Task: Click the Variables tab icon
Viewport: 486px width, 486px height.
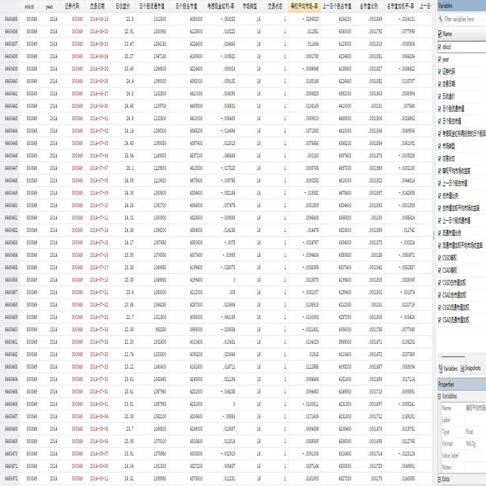Action: [440, 368]
